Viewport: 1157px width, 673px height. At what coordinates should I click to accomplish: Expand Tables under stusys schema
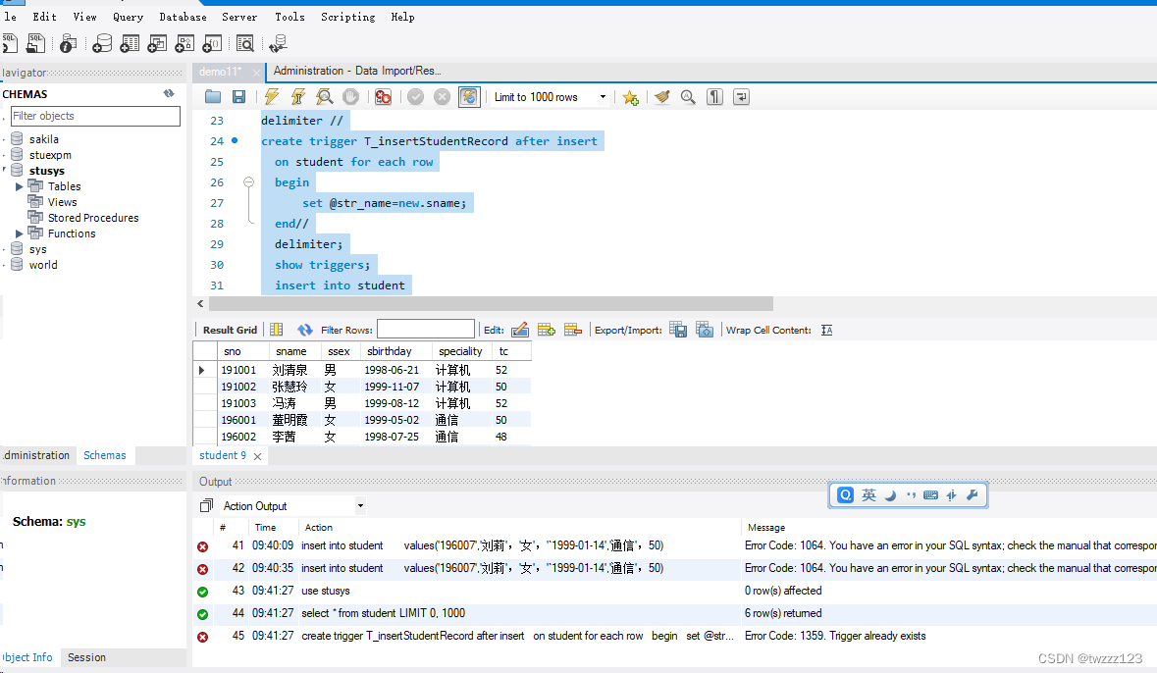(18, 185)
